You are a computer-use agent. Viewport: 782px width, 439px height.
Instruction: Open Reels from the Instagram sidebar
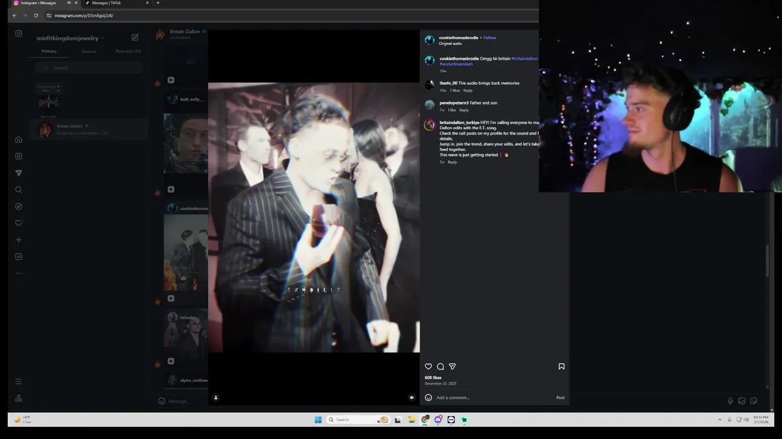coord(18,156)
